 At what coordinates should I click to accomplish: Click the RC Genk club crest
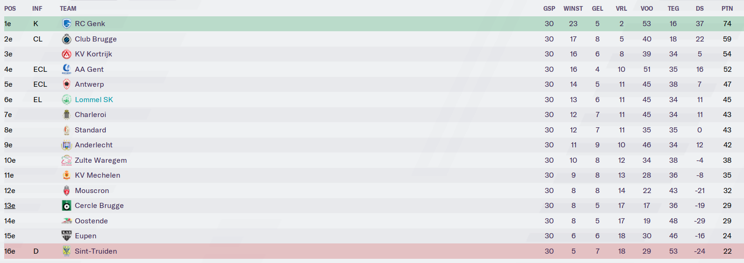tap(66, 24)
